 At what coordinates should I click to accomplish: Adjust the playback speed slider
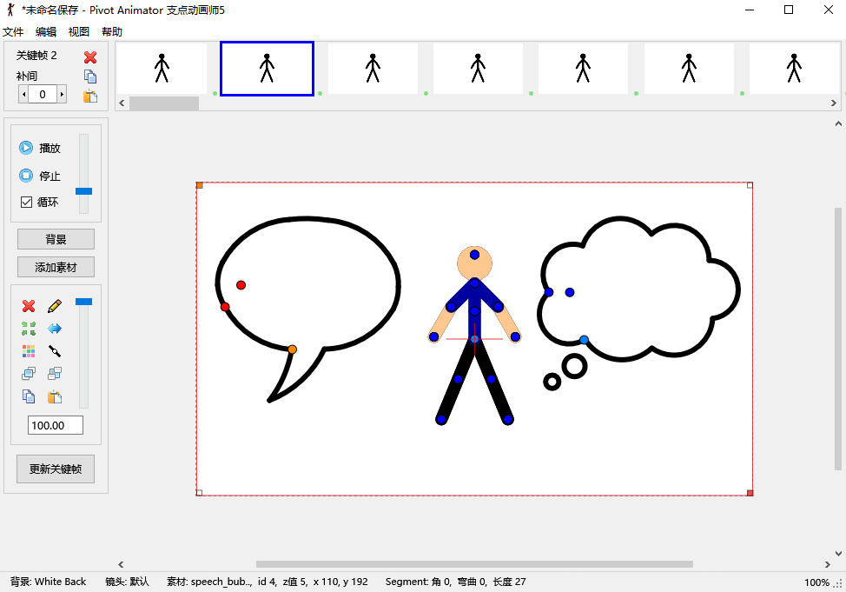pos(83,191)
